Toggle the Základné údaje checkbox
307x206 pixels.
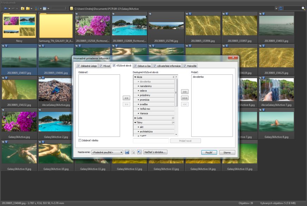79,66
